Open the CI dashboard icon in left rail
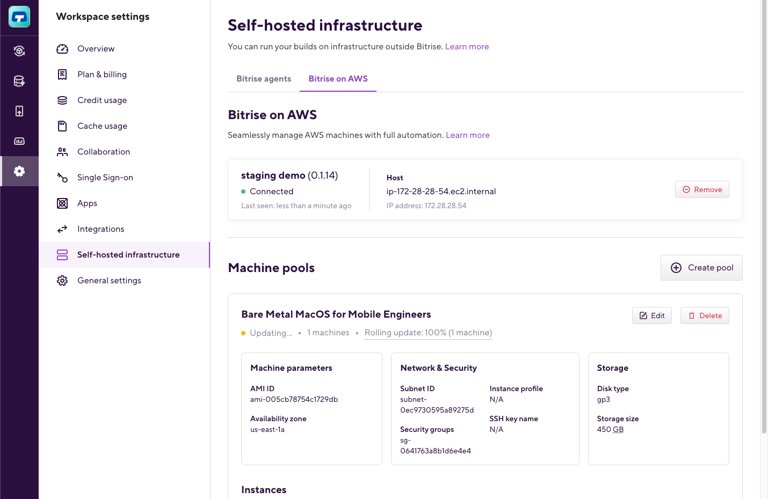Image resolution: width=768 pixels, height=499 pixels. coord(19,51)
